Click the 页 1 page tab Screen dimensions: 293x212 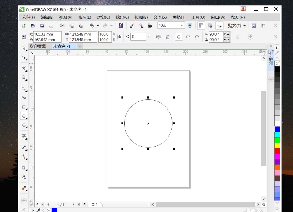[94, 204]
